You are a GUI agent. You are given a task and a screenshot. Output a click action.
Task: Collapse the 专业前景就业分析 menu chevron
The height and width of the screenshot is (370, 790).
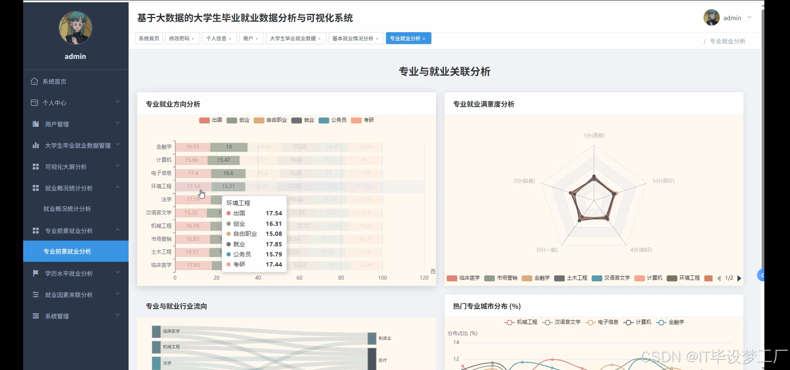(117, 230)
